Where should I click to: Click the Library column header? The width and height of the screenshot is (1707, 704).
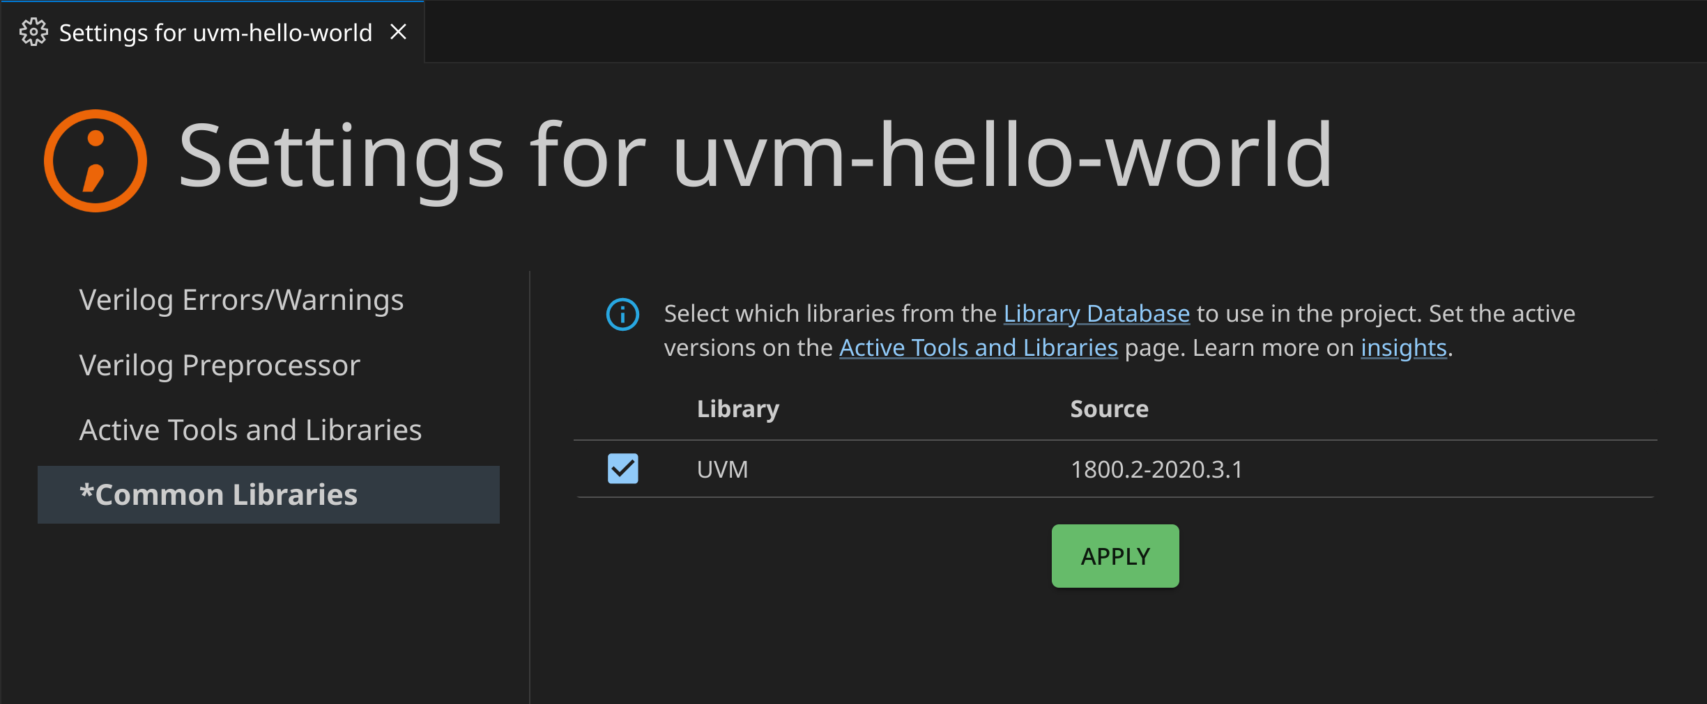click(737, 409)
